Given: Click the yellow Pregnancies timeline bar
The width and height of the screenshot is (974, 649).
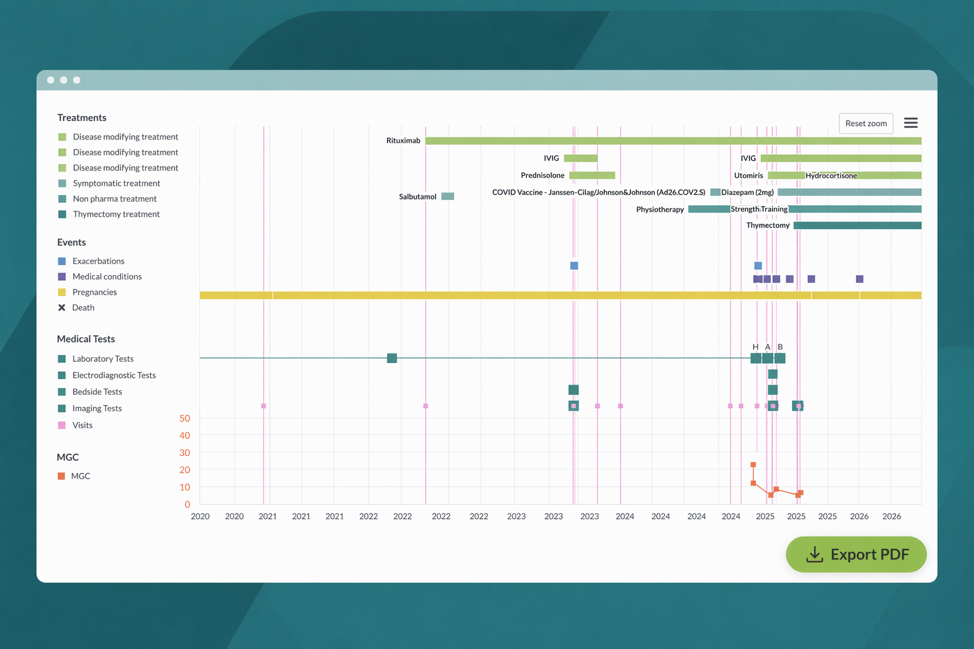Looking at the screenshot, I should coord(561,295).
